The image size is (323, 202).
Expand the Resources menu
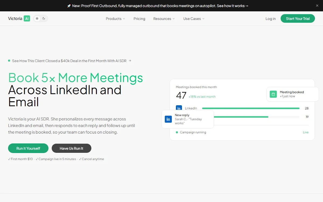pos(164,19)
